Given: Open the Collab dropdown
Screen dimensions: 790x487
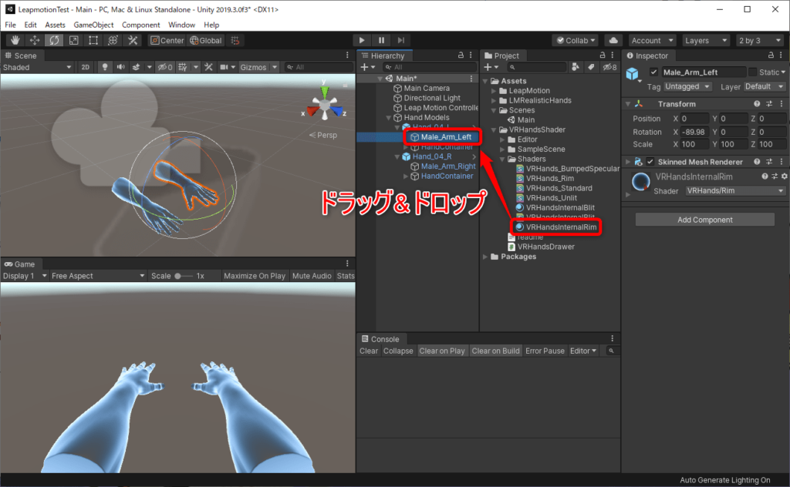Looking at the screenshot, I should pos(576,40).
